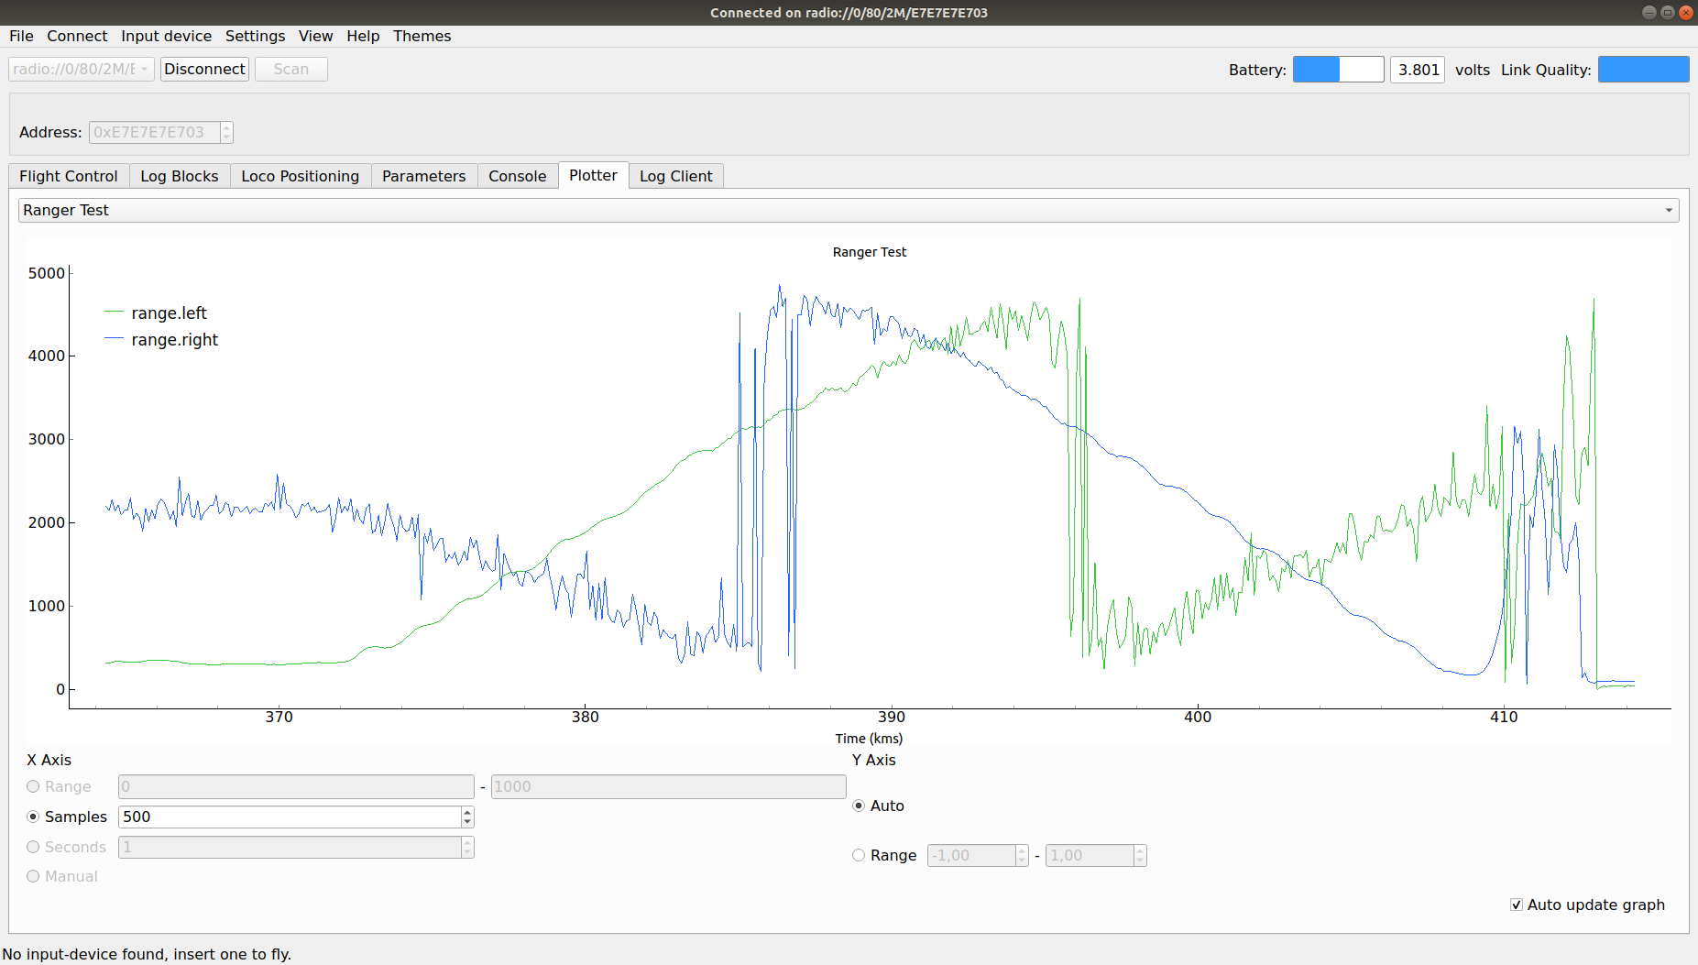The width and height of the screenshot is (1698, 965).
Task: Open the Loco Positioning tab
Action: 300,176
